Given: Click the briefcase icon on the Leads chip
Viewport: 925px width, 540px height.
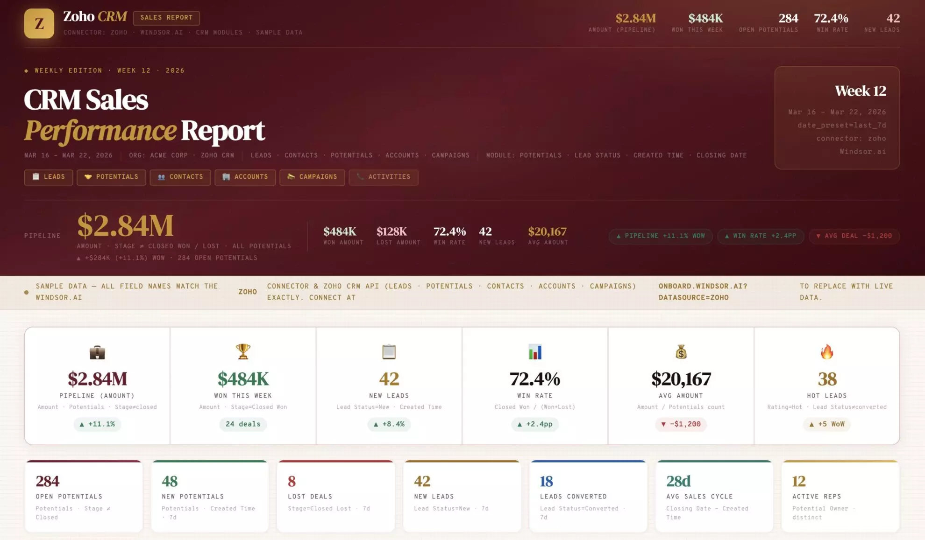Looking at the screenshot, I should point(36,177).
